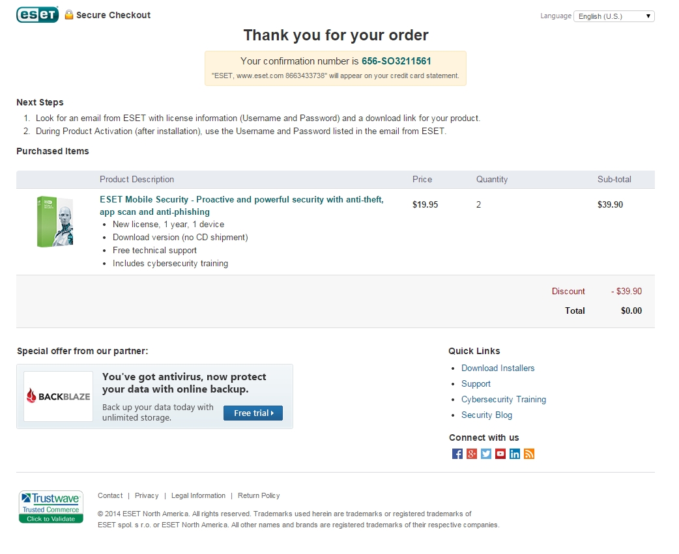
Task: Open the Google Plus social icon
Action: (472, 454)
